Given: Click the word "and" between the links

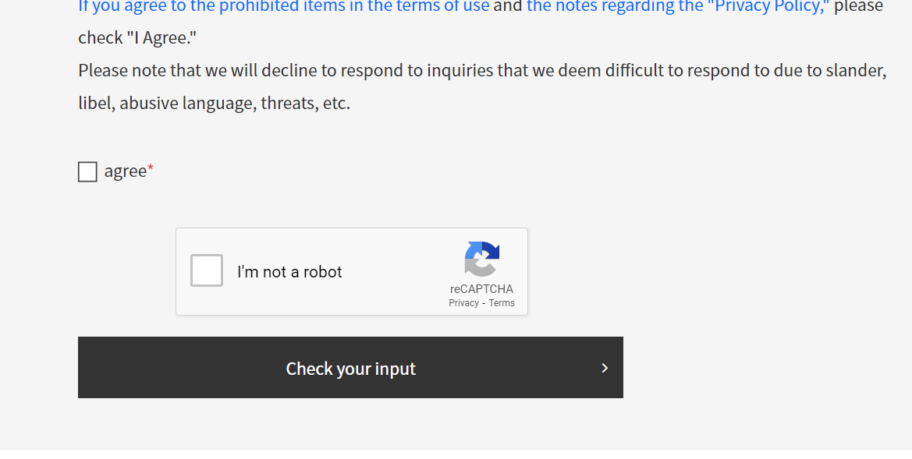Looking at the screenshot, I should tap(508, 7).
